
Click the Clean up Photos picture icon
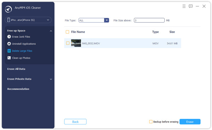tap(9, 58)
